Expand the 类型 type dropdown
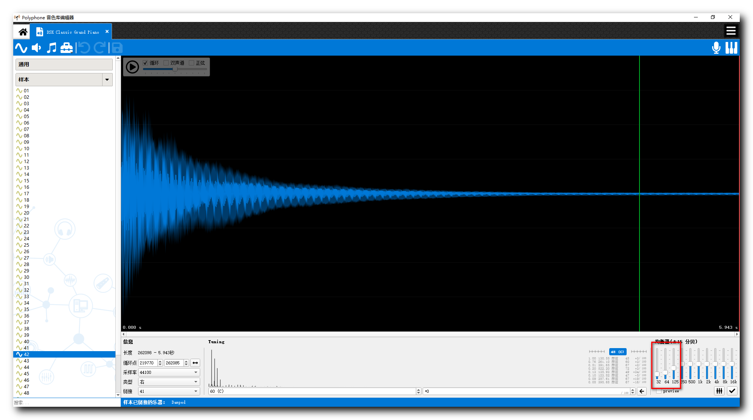Screen dimensions: 753x420 [169, 382]
